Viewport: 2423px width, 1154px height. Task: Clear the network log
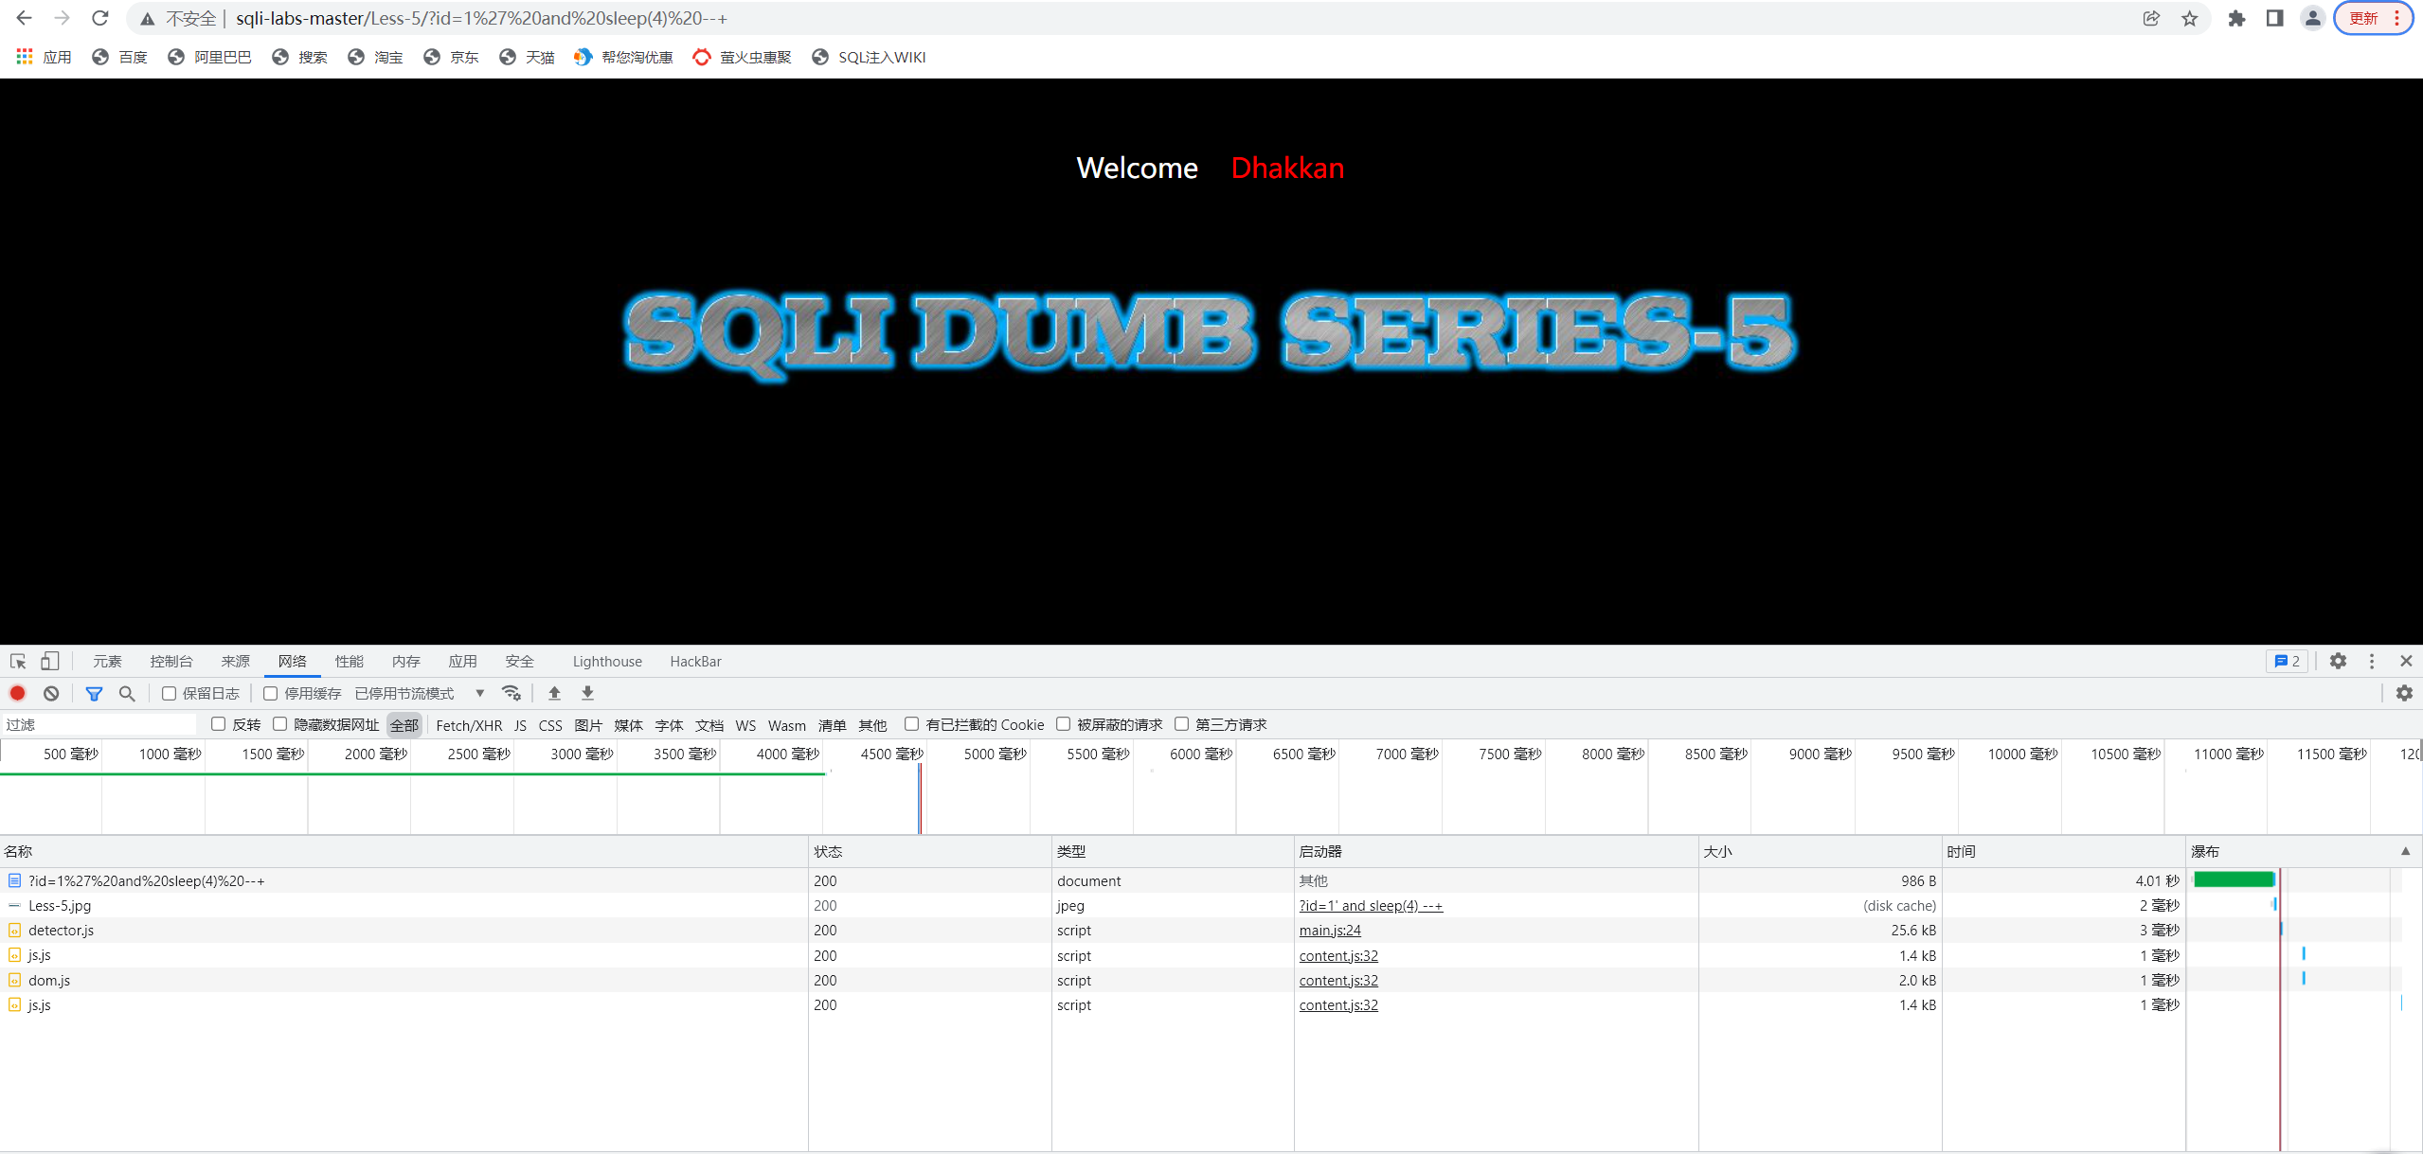coord(51,693)
